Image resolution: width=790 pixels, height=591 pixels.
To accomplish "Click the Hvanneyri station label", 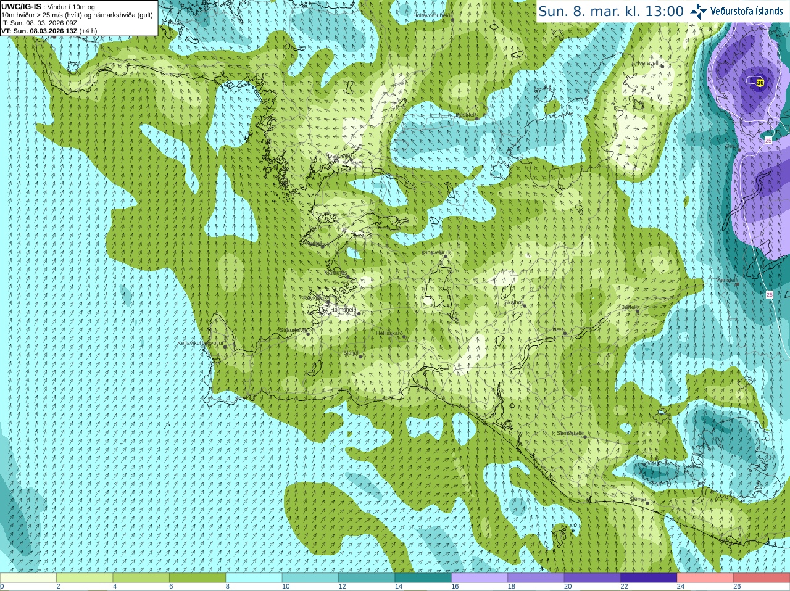I will 338,157.
